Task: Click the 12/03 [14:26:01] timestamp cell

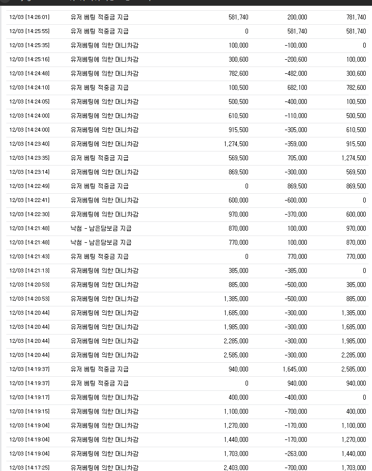Action: (x=29, y=17)
